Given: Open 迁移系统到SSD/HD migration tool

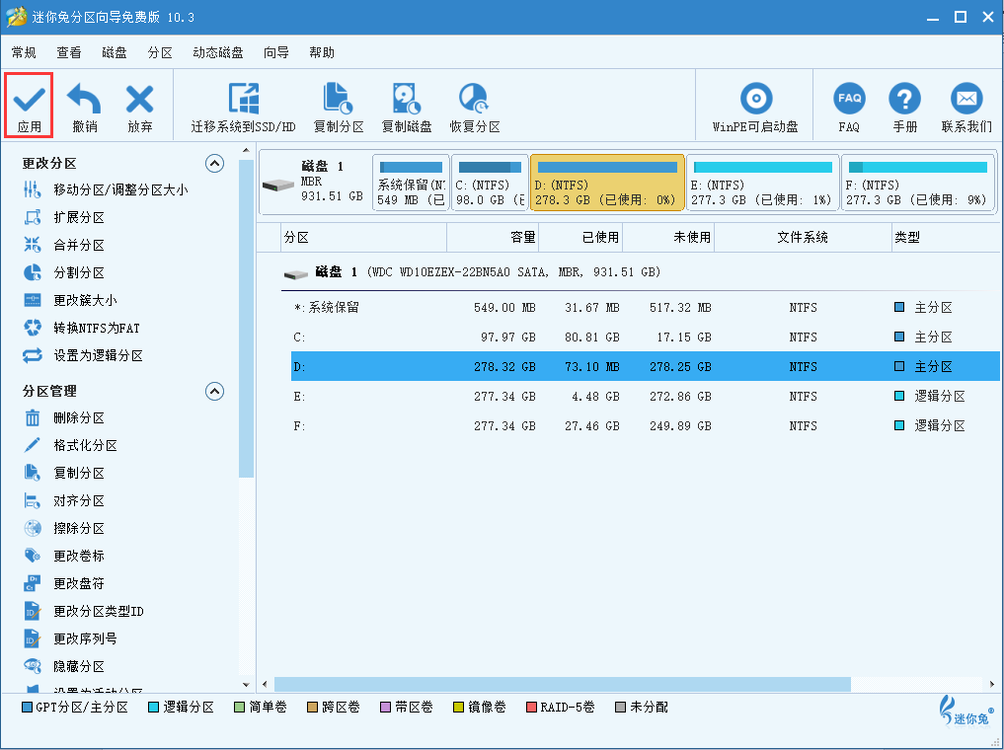Looking at the screenshot, I should 243,107.
